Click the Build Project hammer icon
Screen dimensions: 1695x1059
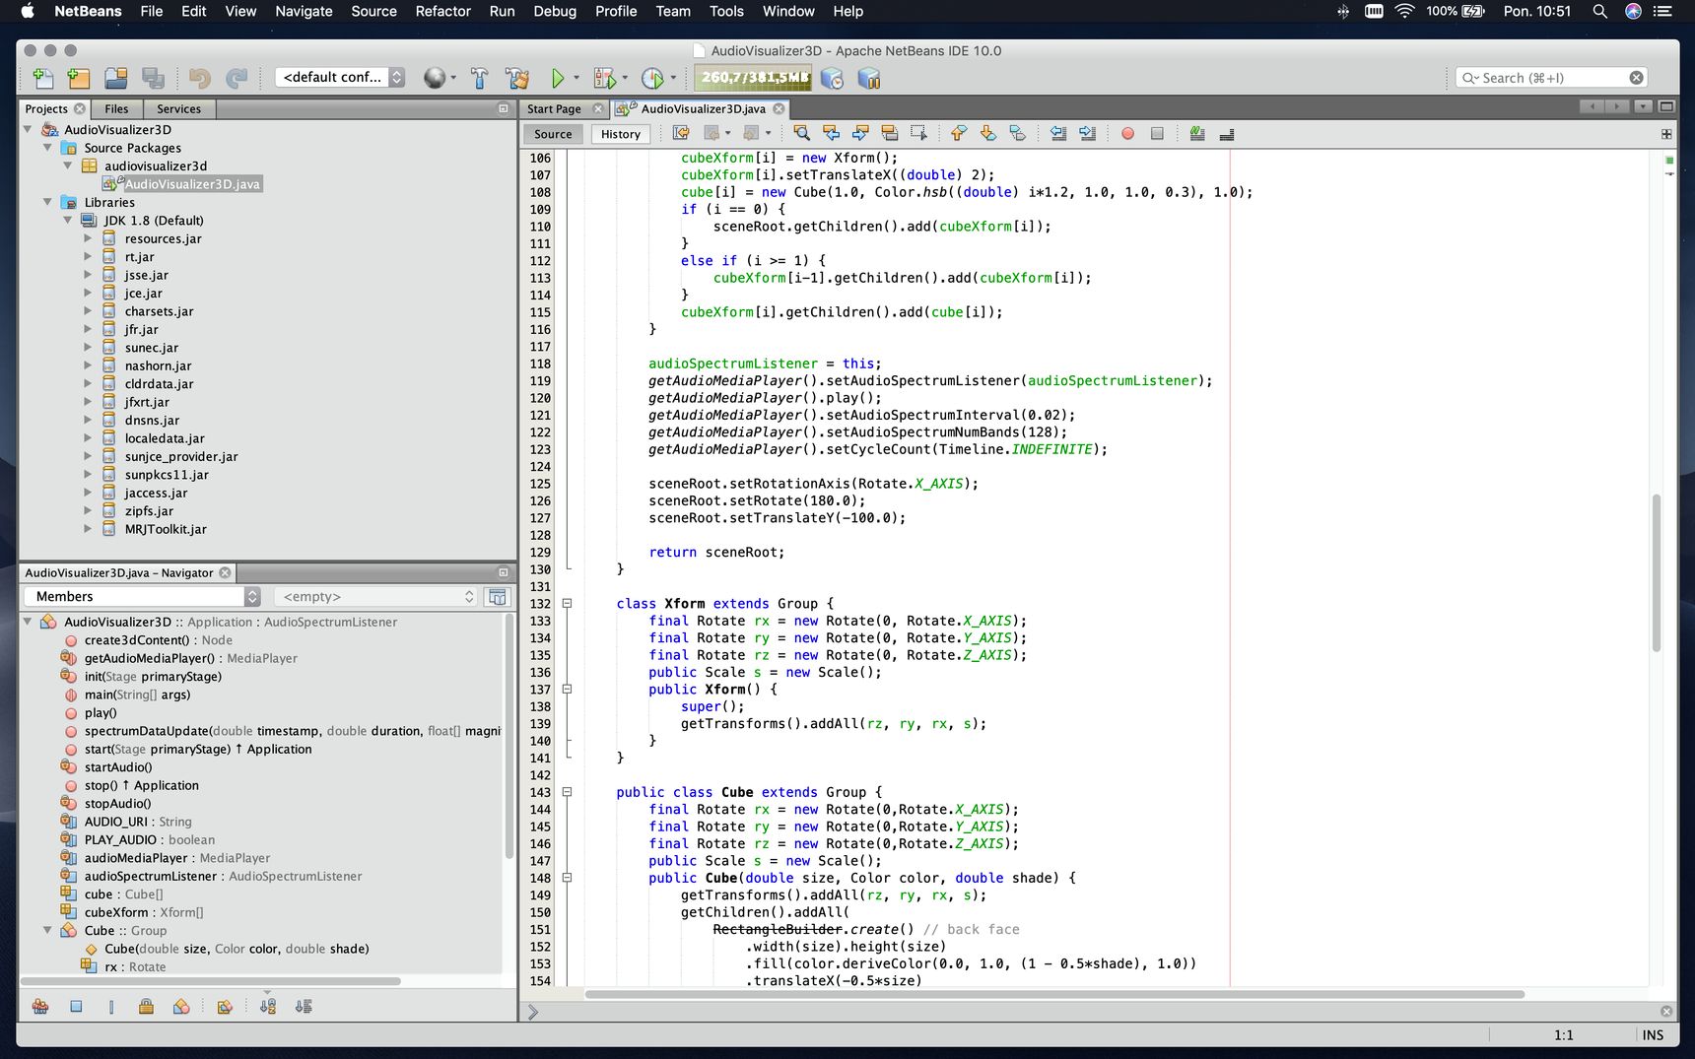[480, 78]
